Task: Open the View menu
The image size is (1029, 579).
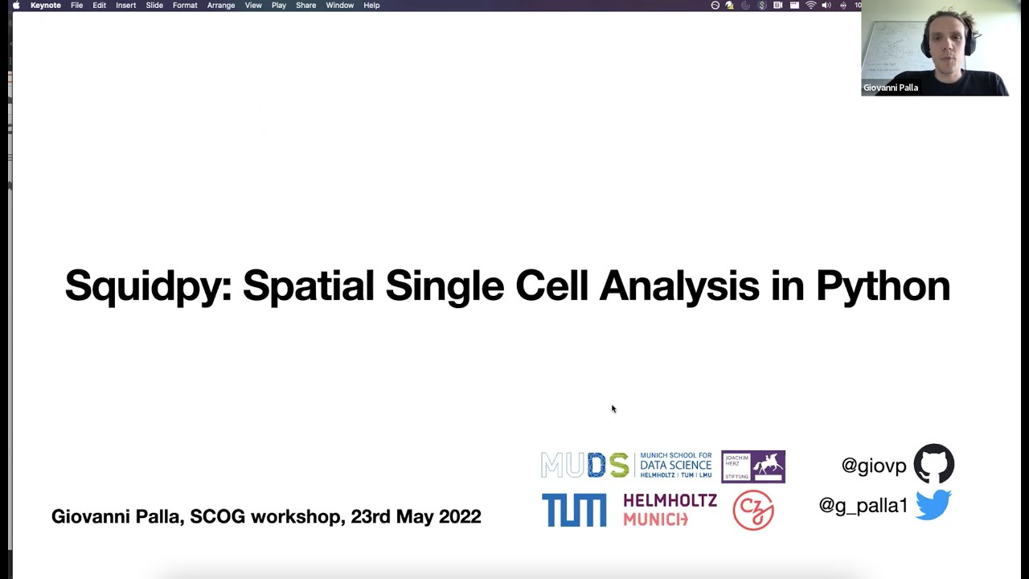Action: (253, 5)
